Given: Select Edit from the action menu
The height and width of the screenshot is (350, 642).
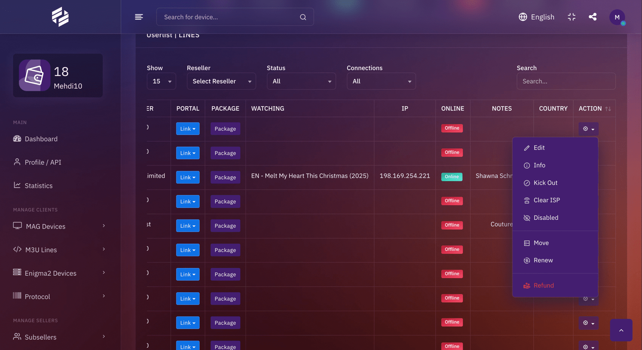Looking at the screenshot, I should pos(555,148).
